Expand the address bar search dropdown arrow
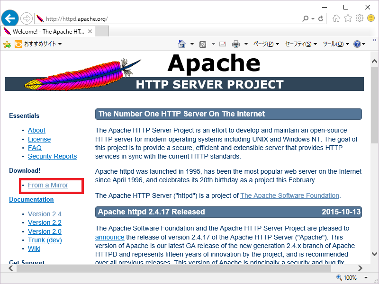The height and width of the screenshot is (284, 379). pyautogui.click(x=313, y=19)
